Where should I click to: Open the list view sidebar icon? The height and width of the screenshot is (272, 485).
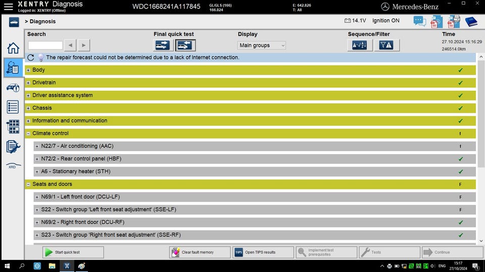tap(13, 107)
